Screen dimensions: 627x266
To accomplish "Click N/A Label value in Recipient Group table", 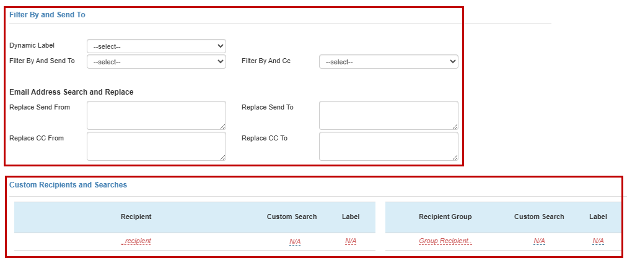I will tap(598, 241).
